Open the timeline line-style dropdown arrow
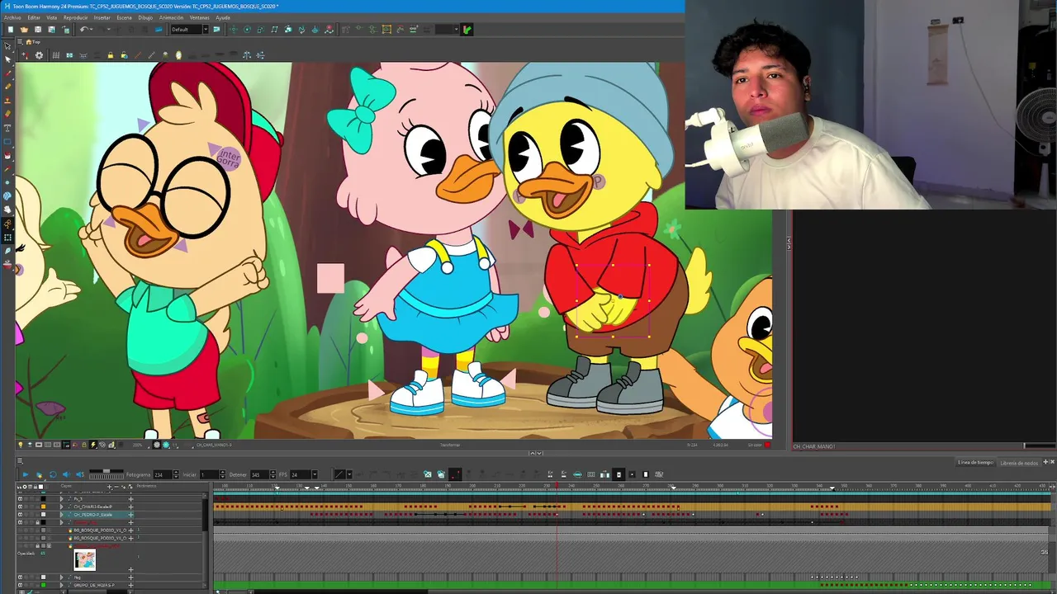This screenshot has width=1057, height=594. point(349,474)
